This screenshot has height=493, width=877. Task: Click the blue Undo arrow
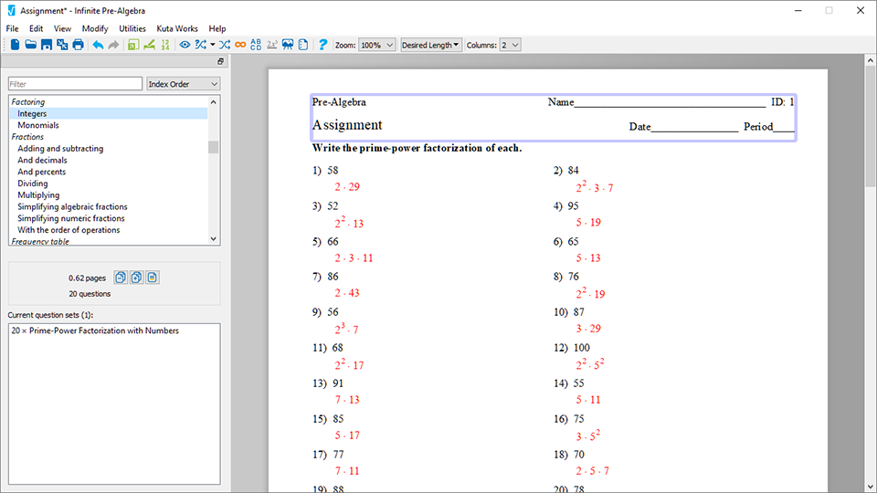click(98, 45)
